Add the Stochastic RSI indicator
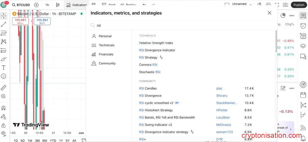Image resolution: width=308 pixels, height=142 pixels. pyautogui.click(x=149, y=72)
